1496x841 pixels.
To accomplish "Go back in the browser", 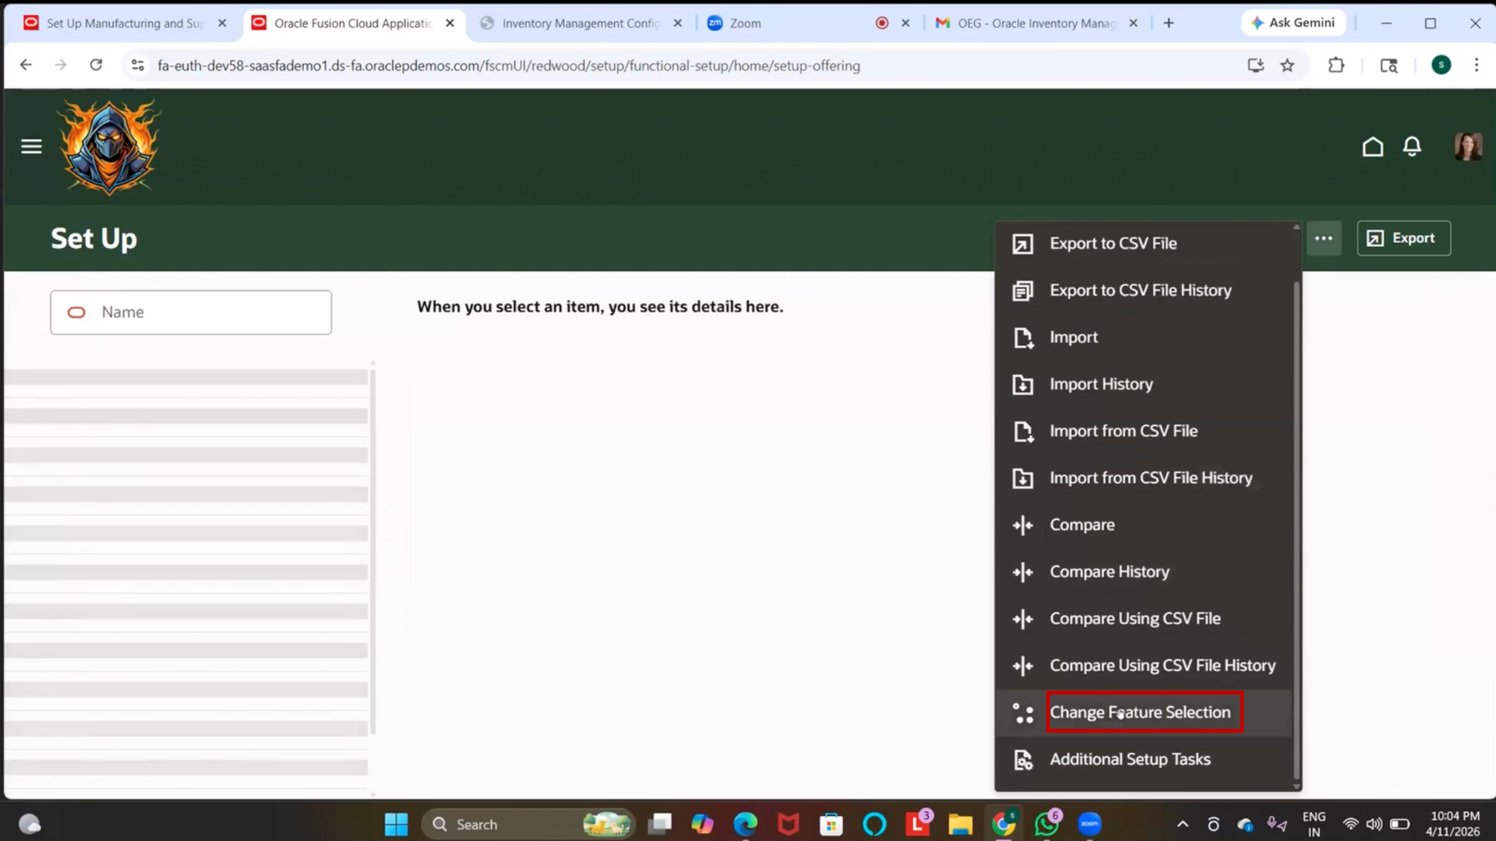I will click(x=26, y=65).
